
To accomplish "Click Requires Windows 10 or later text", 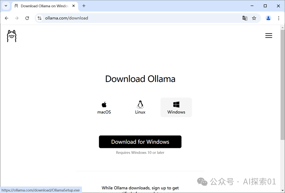I will tap(140, 153).
